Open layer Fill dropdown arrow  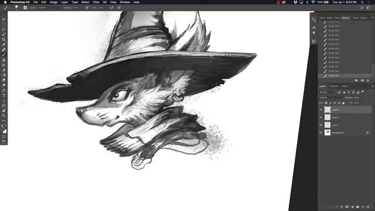click(362, 103)
